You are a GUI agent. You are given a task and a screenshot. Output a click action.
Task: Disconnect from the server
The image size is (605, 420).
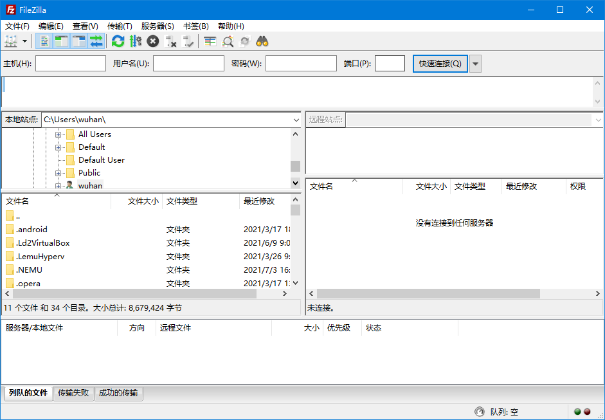(x=170, y=41)
